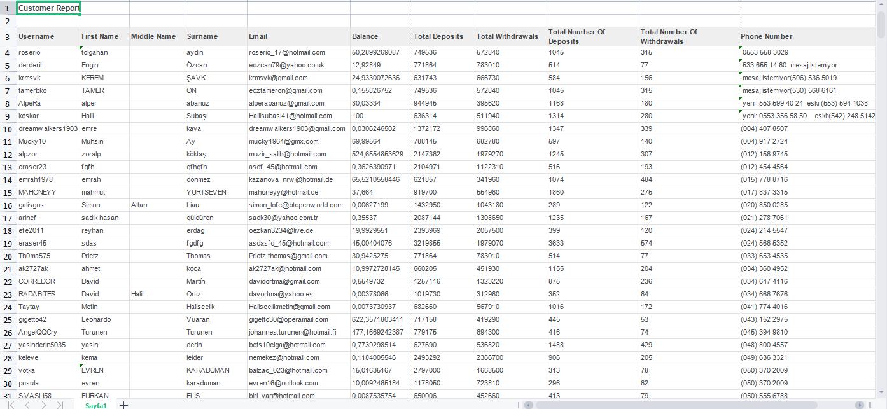The image size is (887, 409).
Task: Select the first name cell sadık hasan
Action: [x=104, y=218]
